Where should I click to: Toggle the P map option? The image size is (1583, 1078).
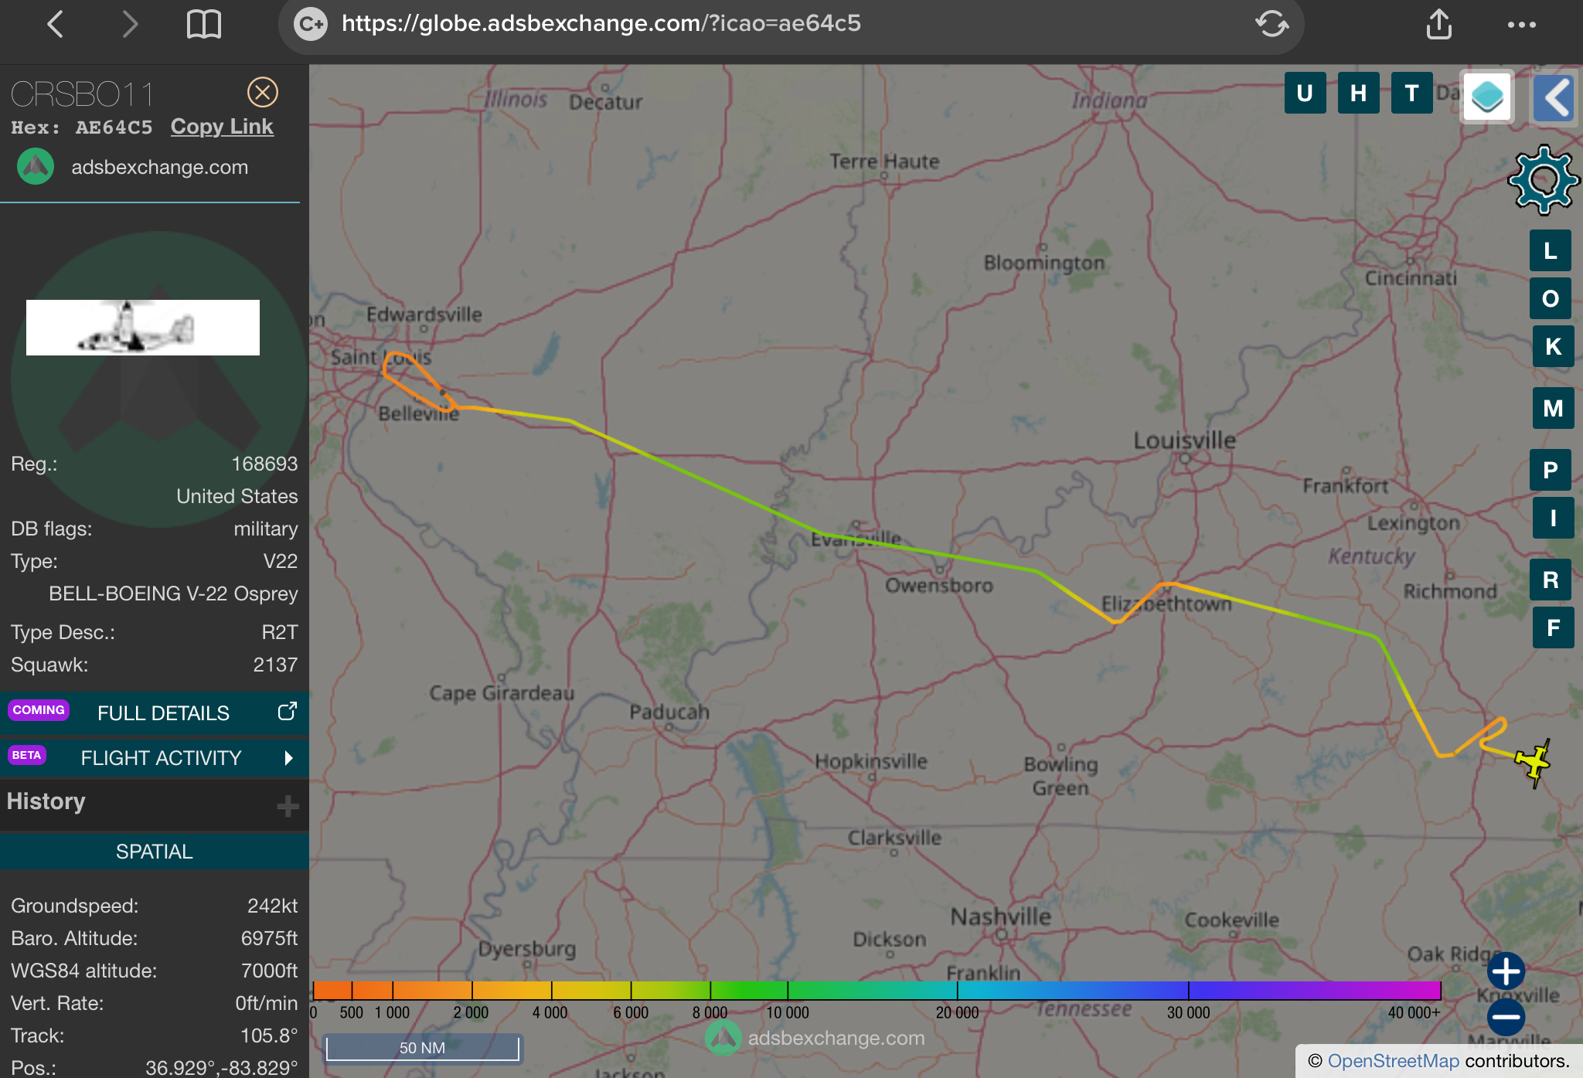pos(1551,470)
